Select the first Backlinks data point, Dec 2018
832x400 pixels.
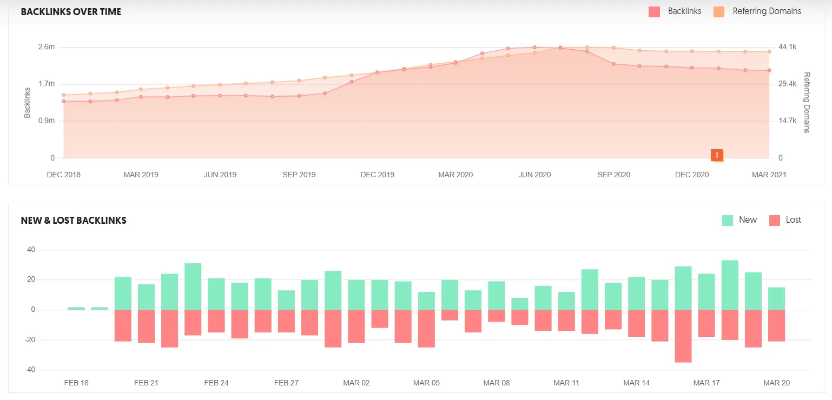point(64,101)
